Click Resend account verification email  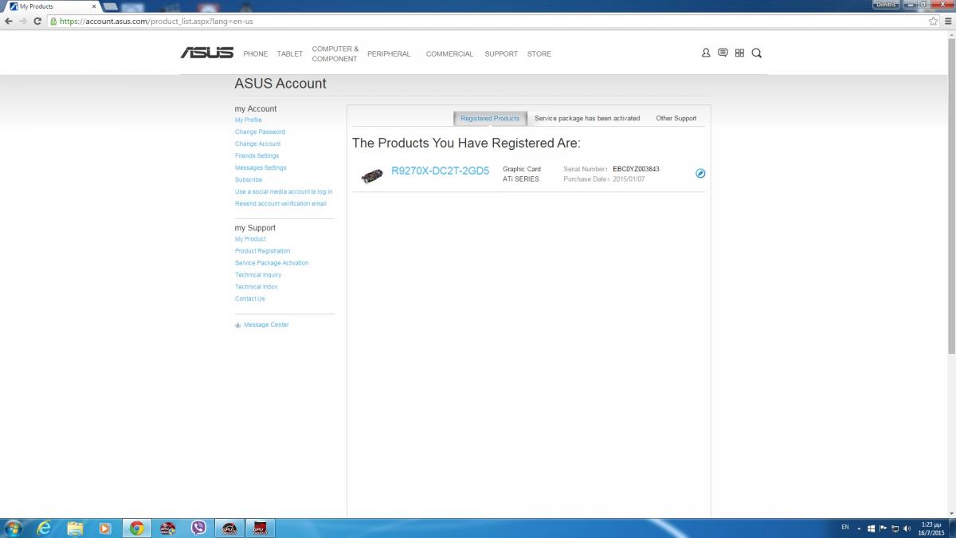pyautogui.click(x=280, y=204)
